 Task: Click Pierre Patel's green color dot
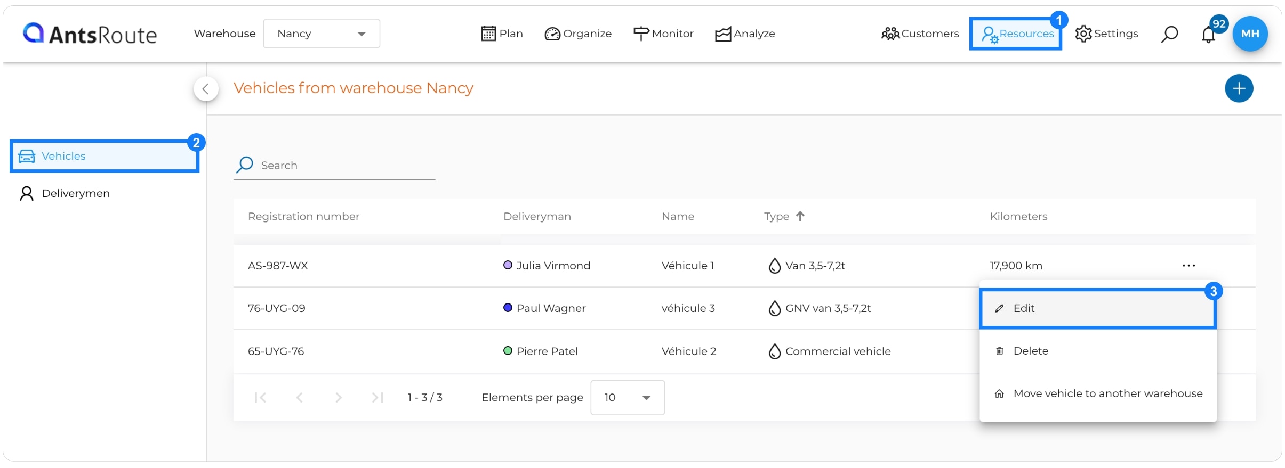coord(508,351)
